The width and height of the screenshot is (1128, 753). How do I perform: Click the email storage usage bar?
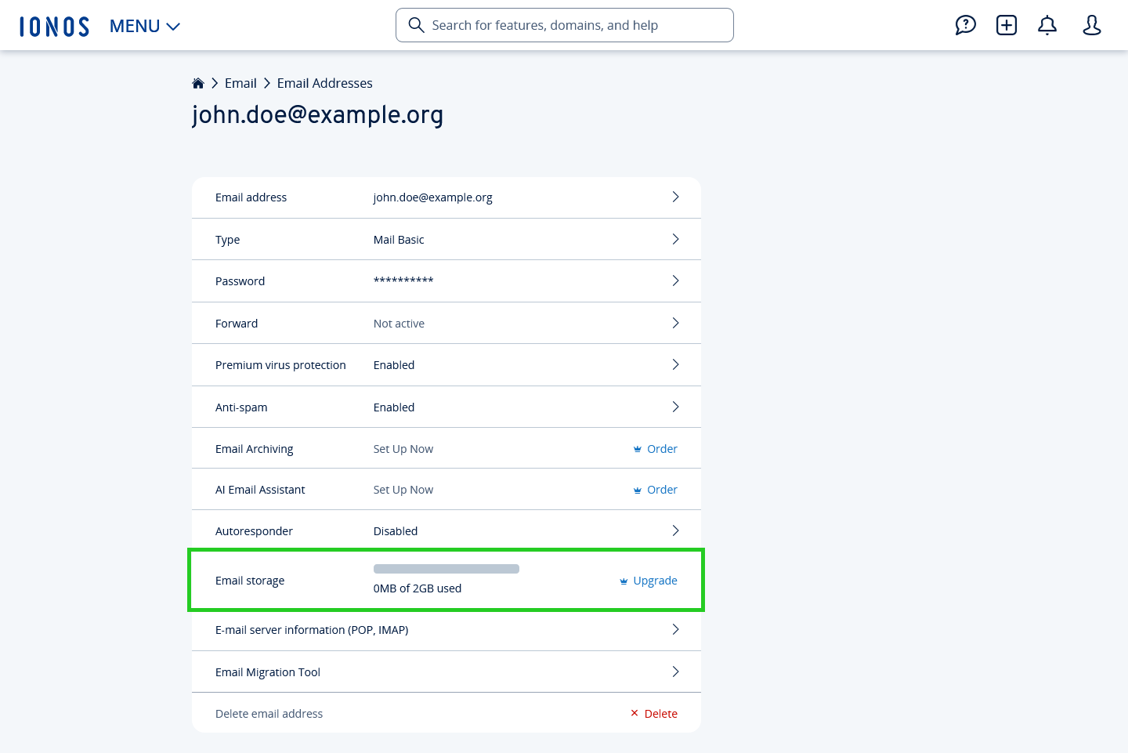coord(446,568)
